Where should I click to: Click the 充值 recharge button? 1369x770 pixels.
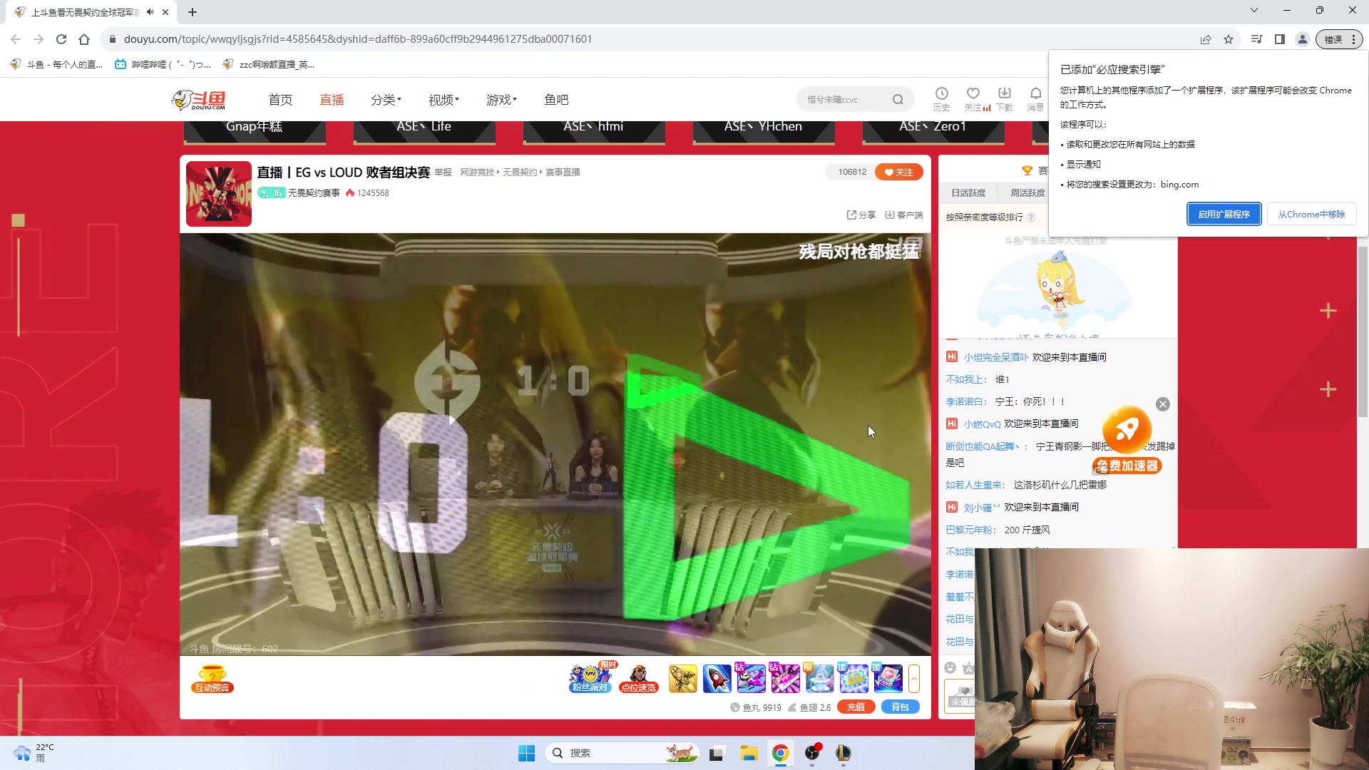click(856, 707)
